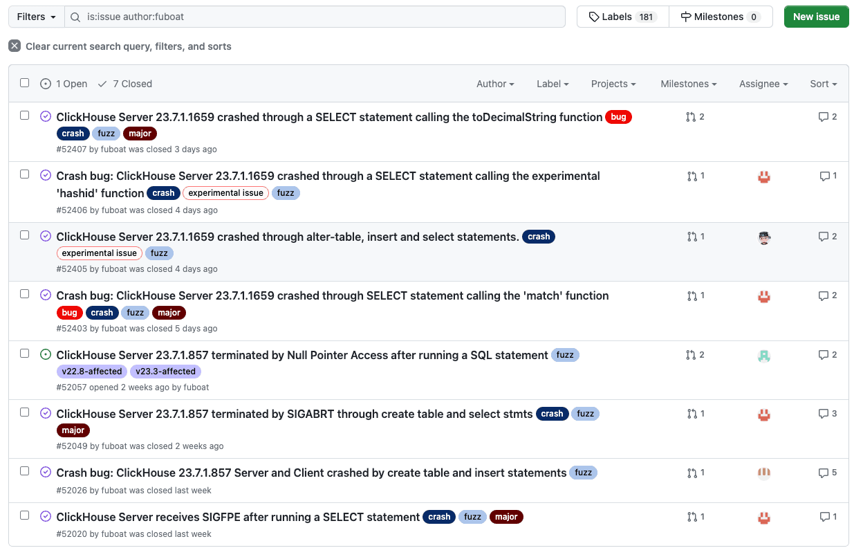The width and height of the screenshot is (863, 557).
Task: Open the Labels 181 page
Action: tap(622, 17)
